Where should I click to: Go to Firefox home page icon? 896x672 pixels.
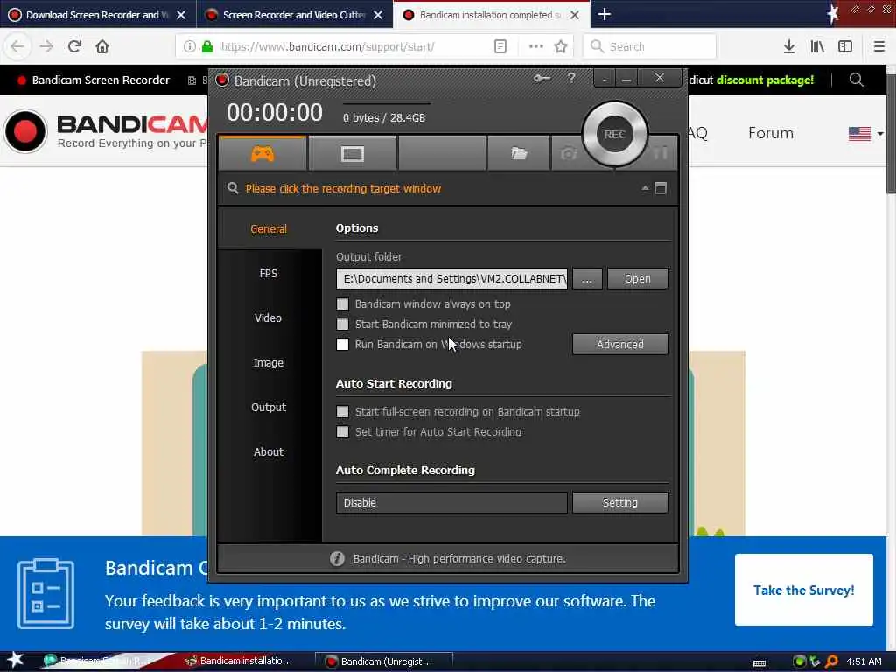click(x=102, y=46)
